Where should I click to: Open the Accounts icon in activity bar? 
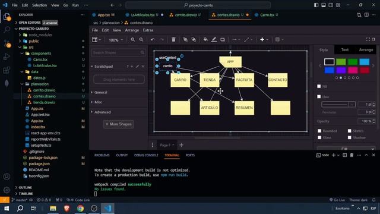point(7,177)
